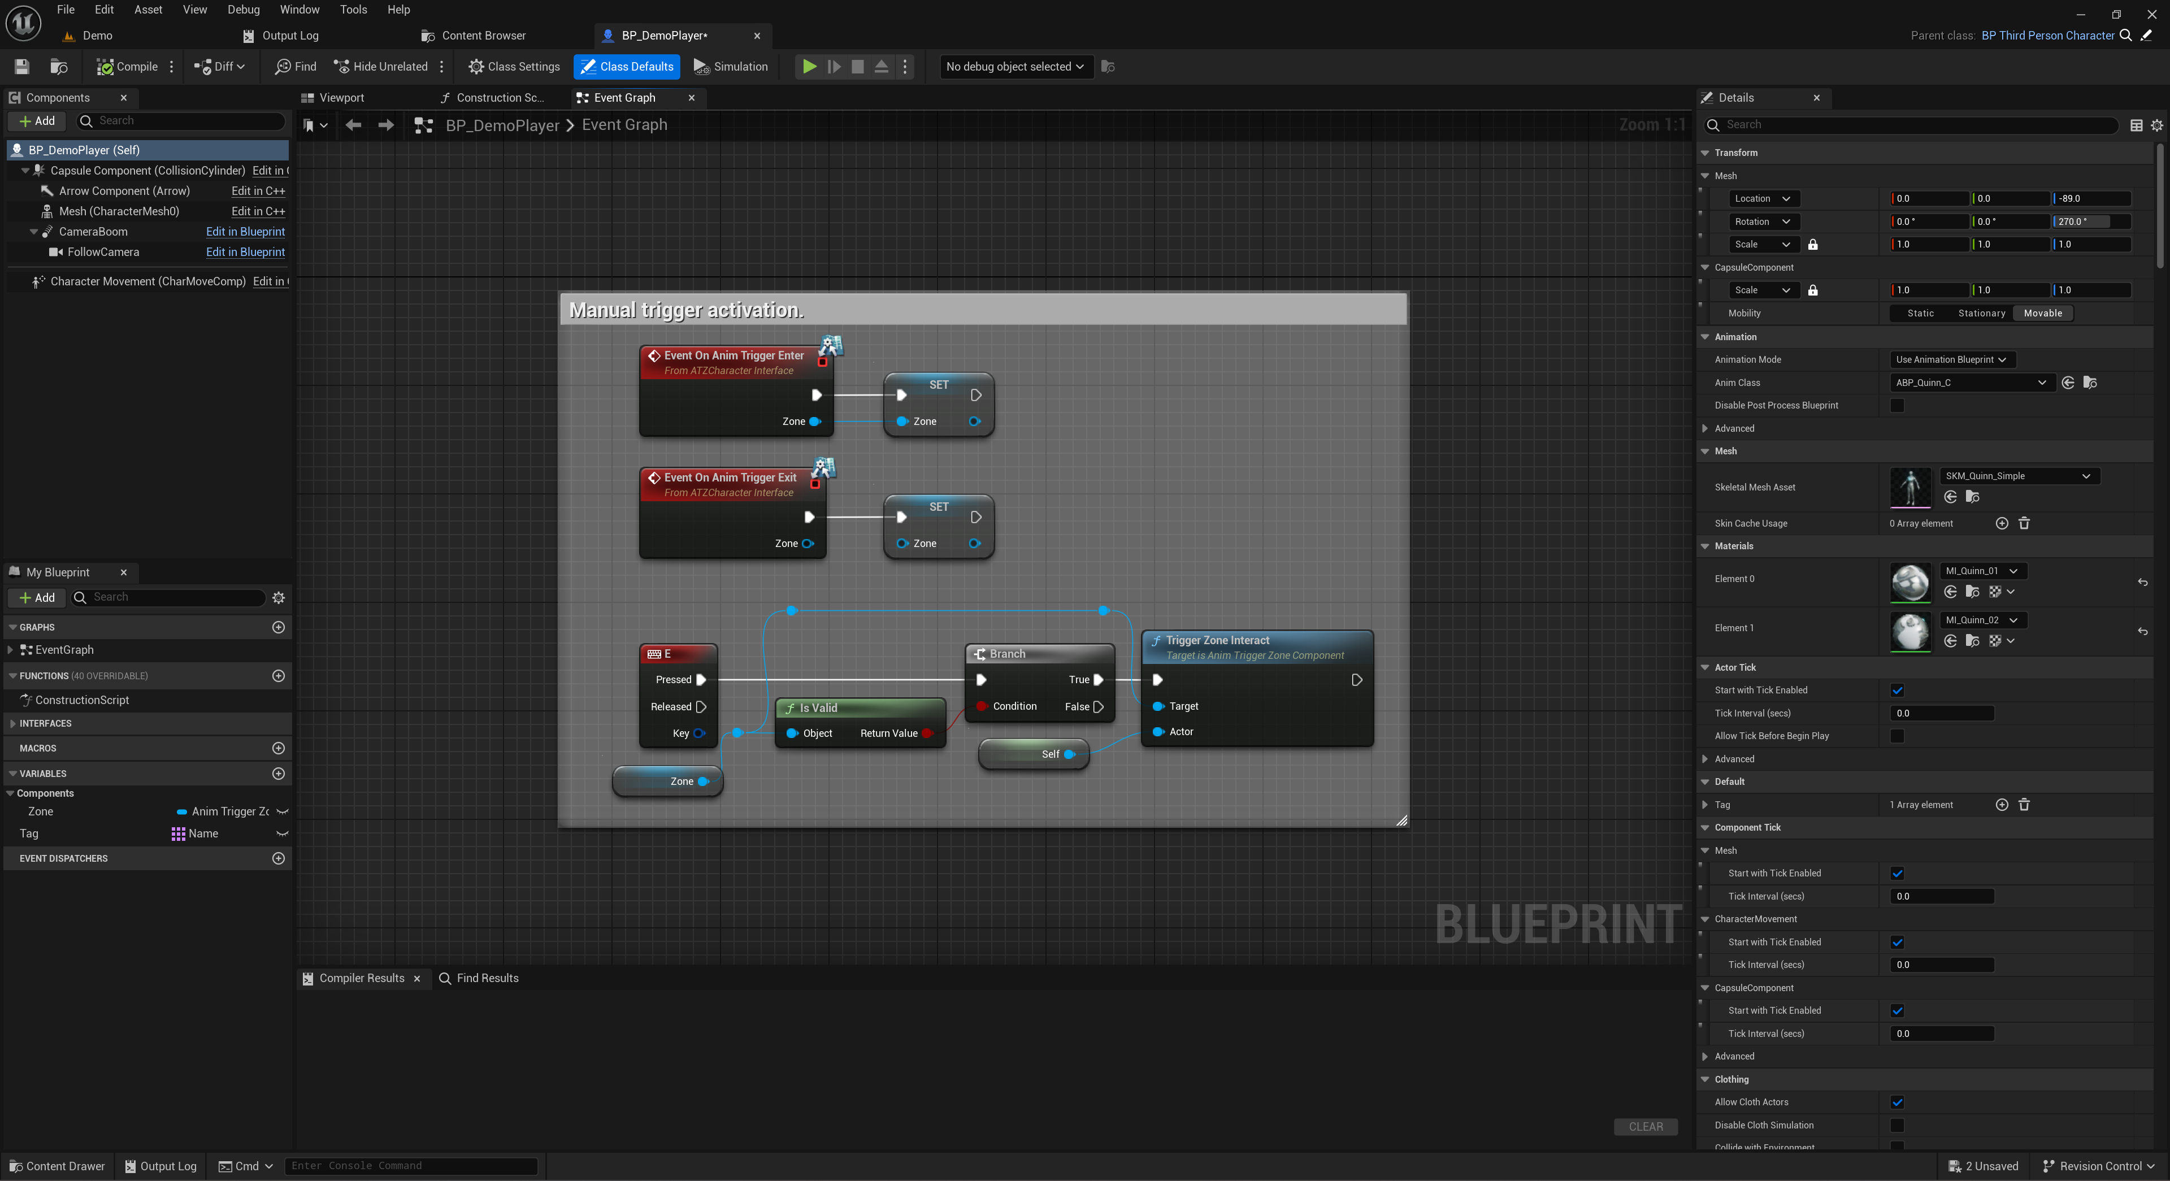Image resolution: width=2170 pixels, height=1181 pixels.
Task: Save the blueprint with floppy disk icon
Action: click(22, 67)
